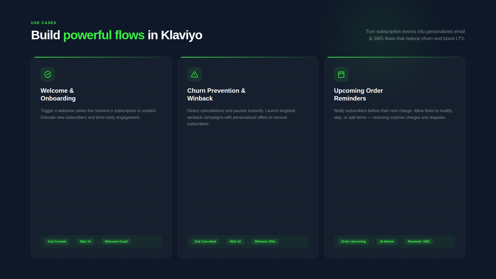Click the arrow between Sub Cancelled and Wait 2d
Image resolution: width=496 pixels, height=279 pixels.
(x=223, y=242)
